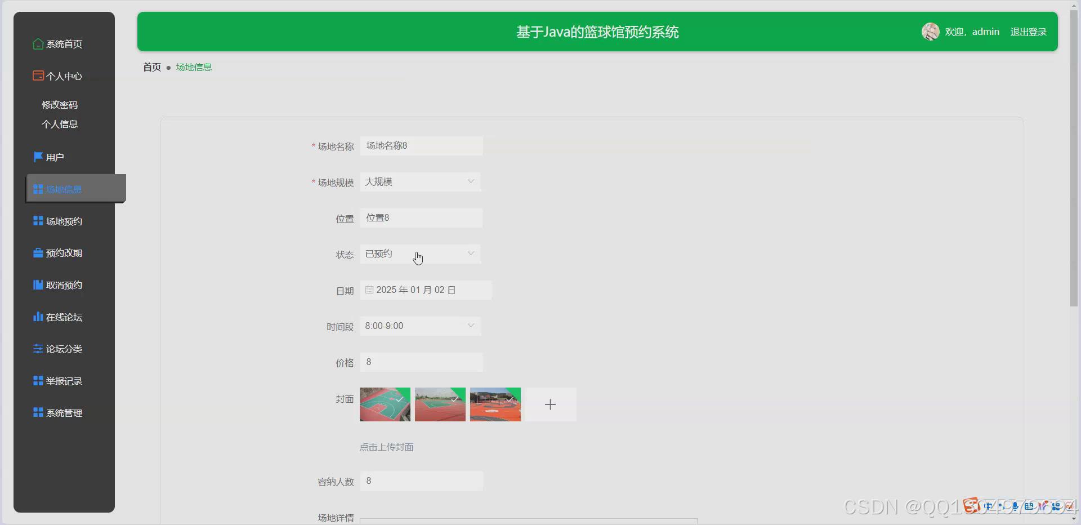This screenshot has height=525, width=1081.
Task: Navigate to 首页 breadcrumb tab
Action: (x=151, y=66)
